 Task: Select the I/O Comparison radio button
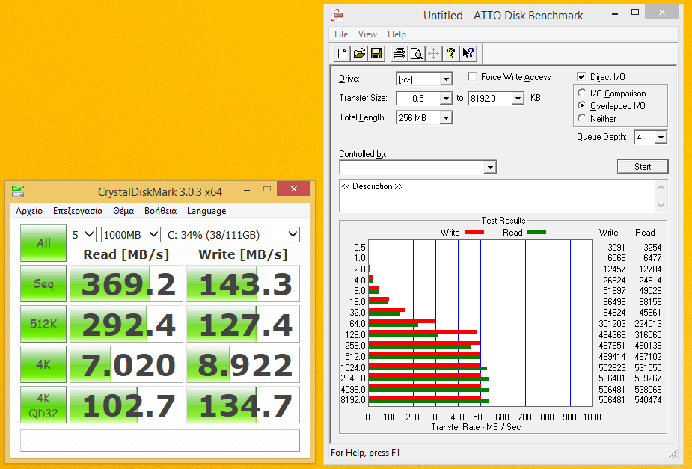[582, 93]
